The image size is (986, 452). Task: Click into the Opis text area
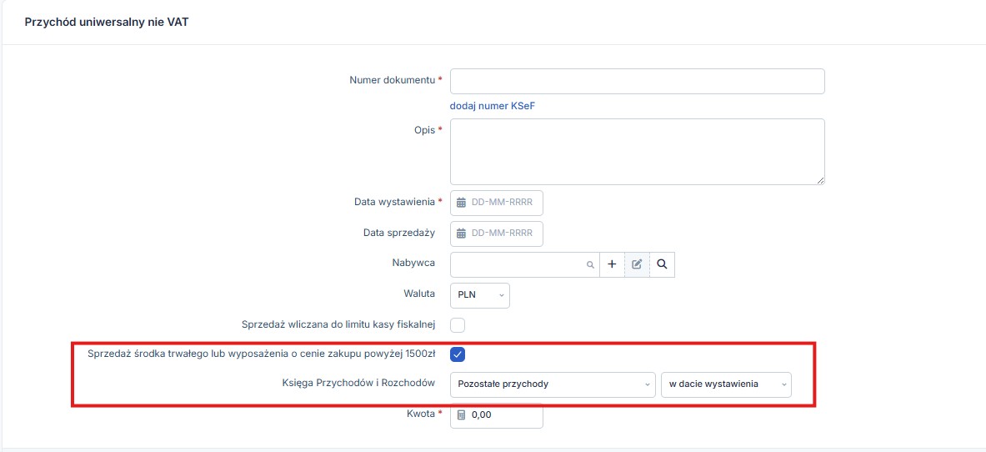[637, 151]
